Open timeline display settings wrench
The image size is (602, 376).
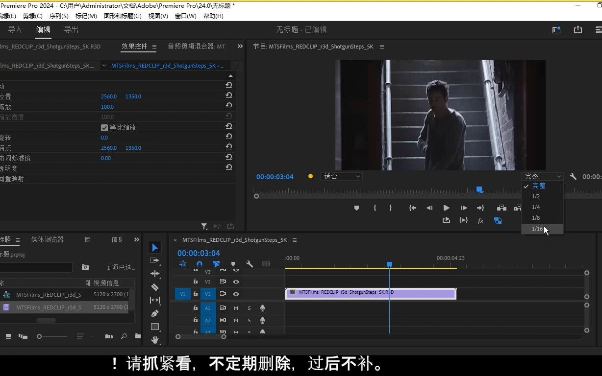(250, 264)
